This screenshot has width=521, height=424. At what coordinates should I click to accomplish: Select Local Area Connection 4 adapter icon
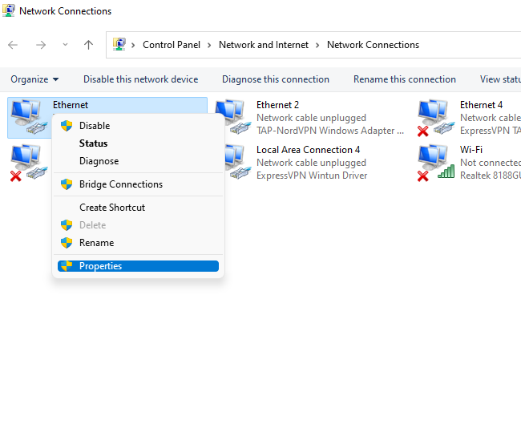230,162
